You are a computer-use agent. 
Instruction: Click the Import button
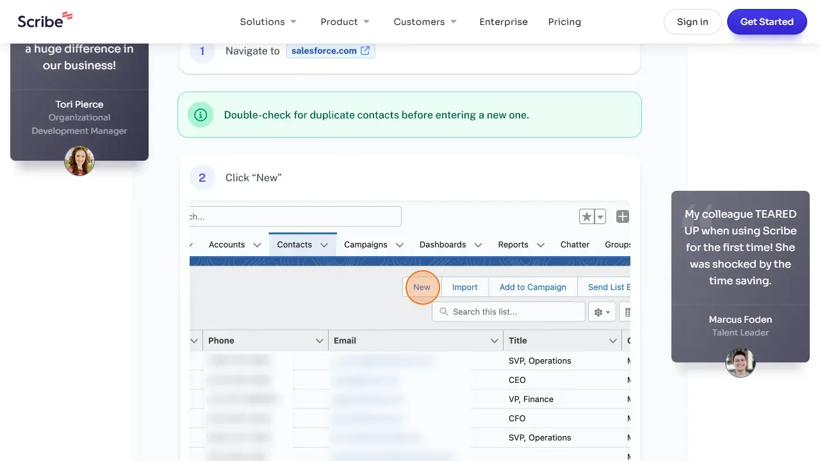point(464,287)
